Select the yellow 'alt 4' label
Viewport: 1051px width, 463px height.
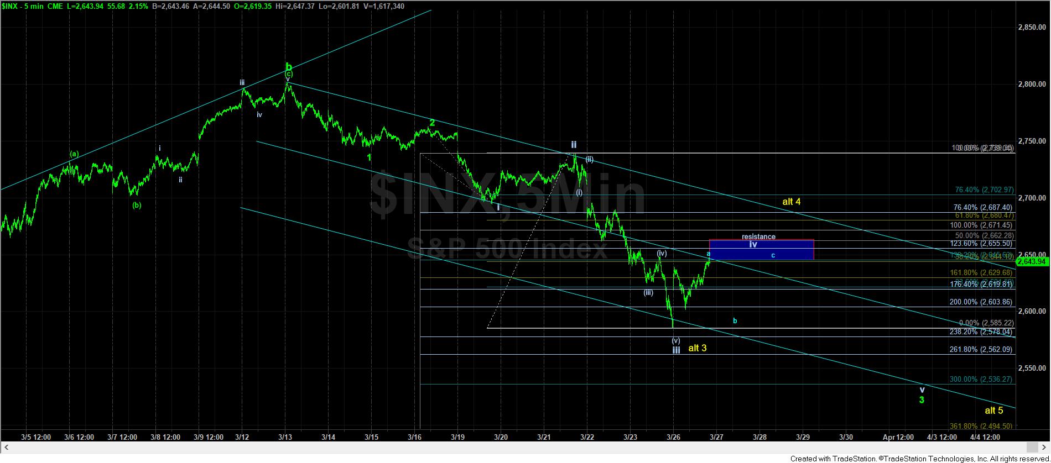pos(791,202)
